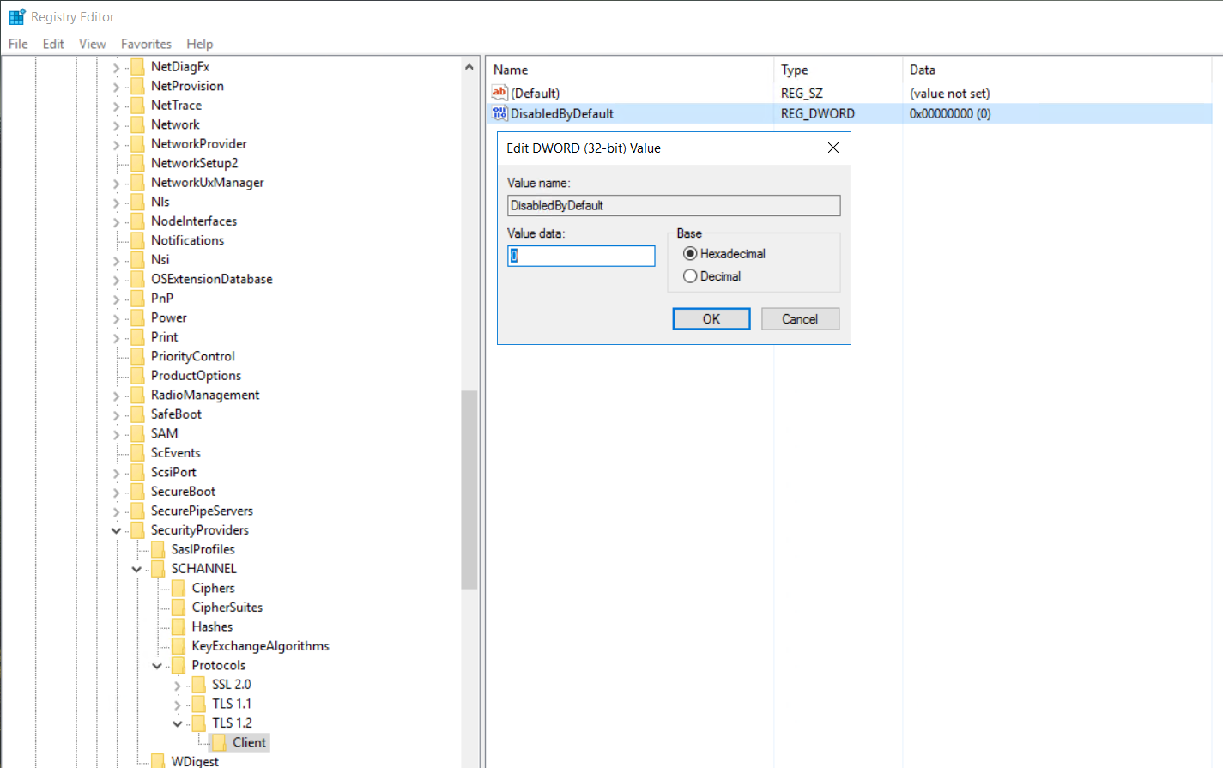Click the registry tree vertical scrollbar thumb

[469, 489]
